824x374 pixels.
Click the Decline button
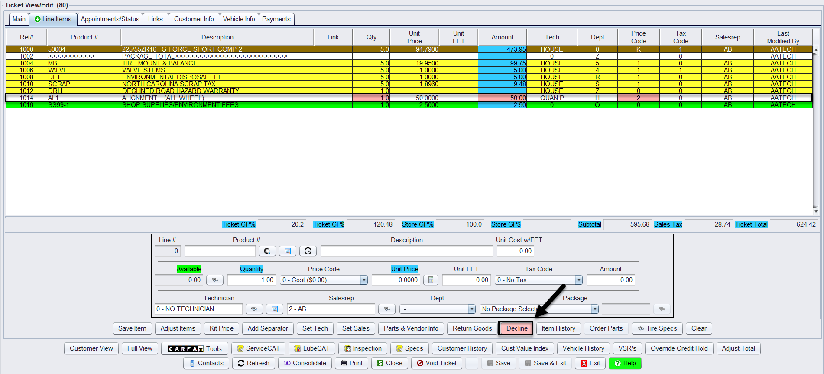coord(516,328)
